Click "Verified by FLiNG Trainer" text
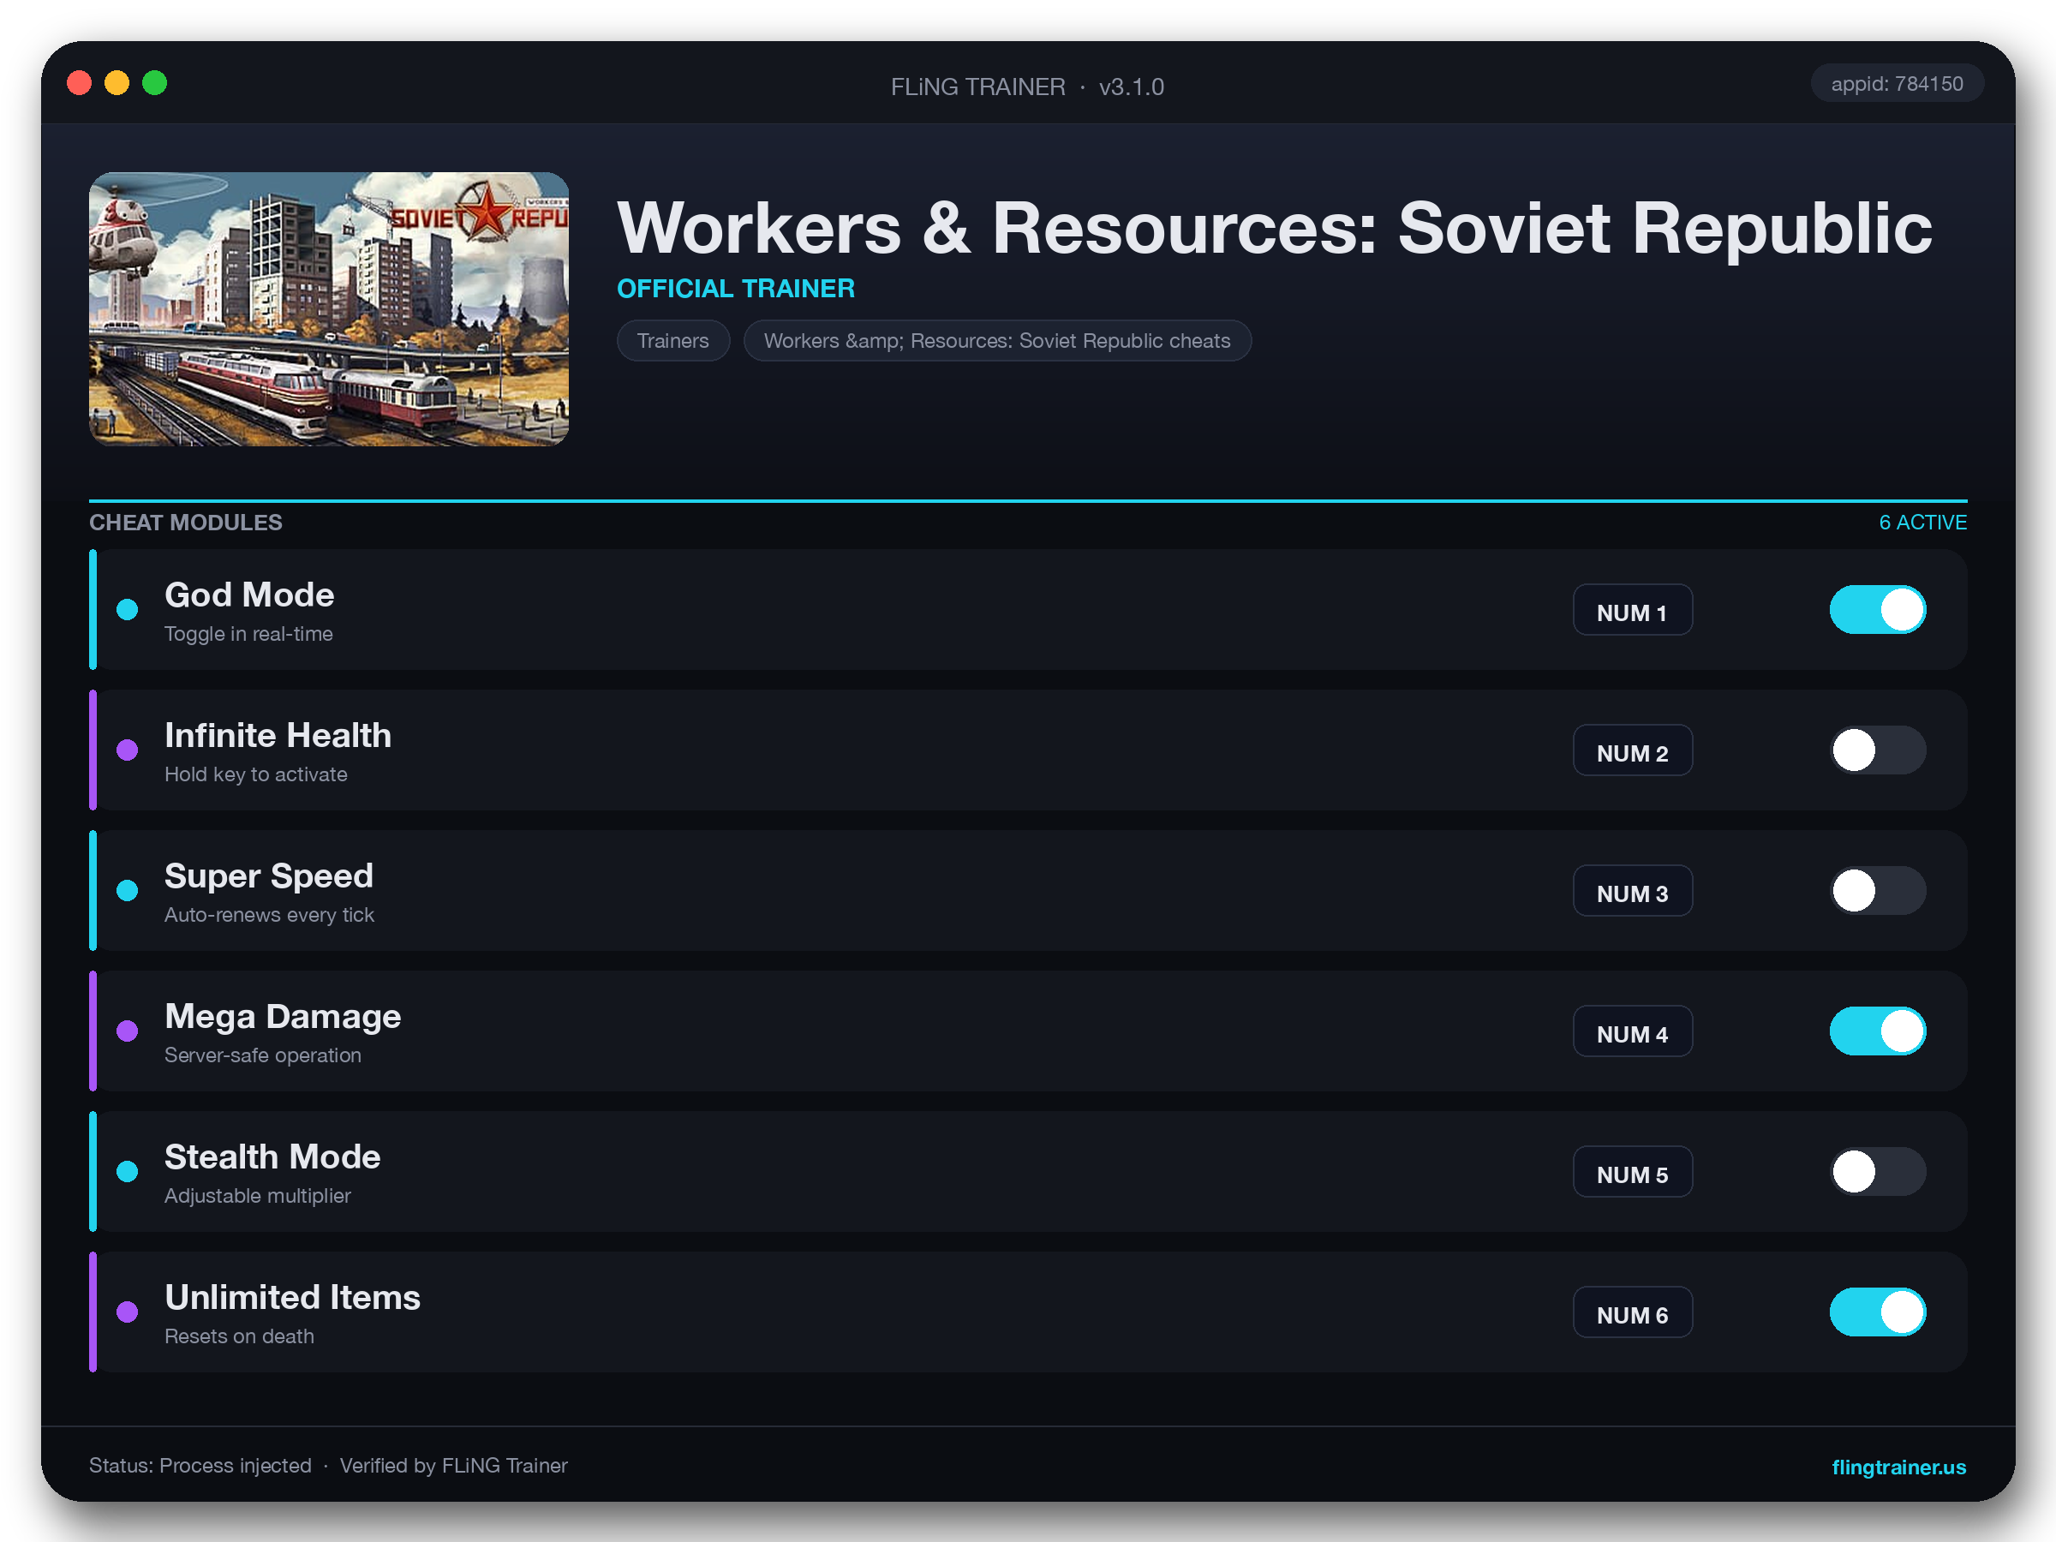The image size is (2056, 1542). [x=453, y=1466]
